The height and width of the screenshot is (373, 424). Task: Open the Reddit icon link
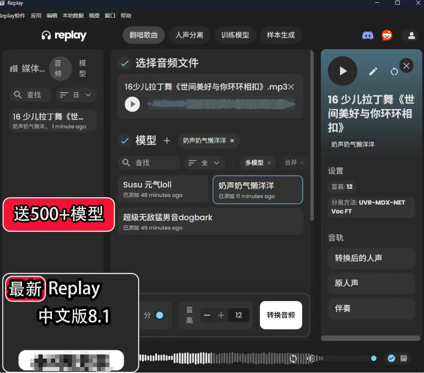click(387, 35)
